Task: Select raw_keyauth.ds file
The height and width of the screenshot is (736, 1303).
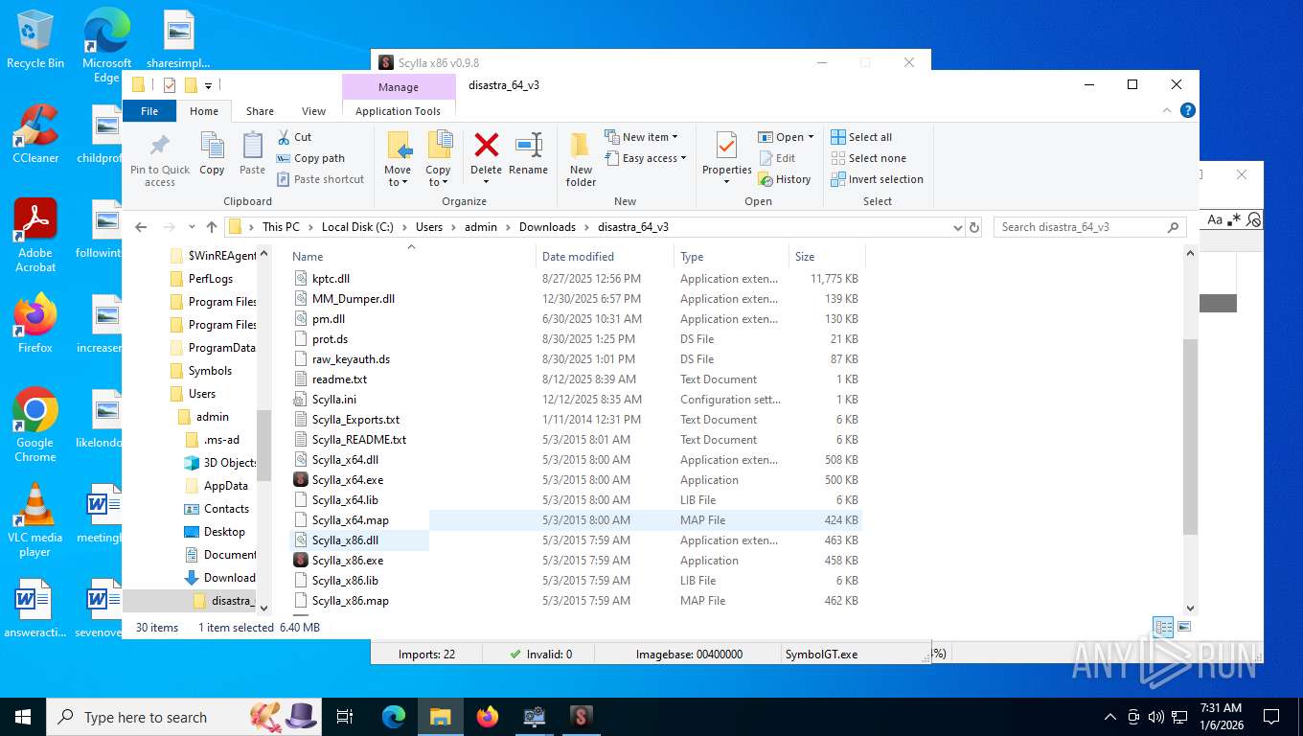Action: coord(351,359)
